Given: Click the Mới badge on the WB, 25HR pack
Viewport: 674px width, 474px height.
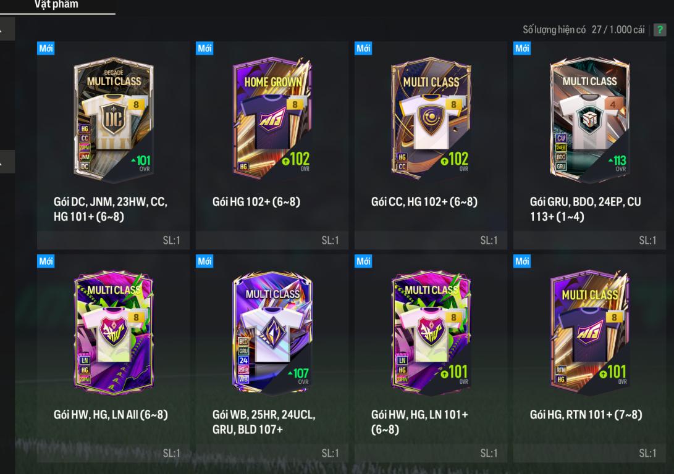Looking at the screenshot, I should tap(204, 261).
